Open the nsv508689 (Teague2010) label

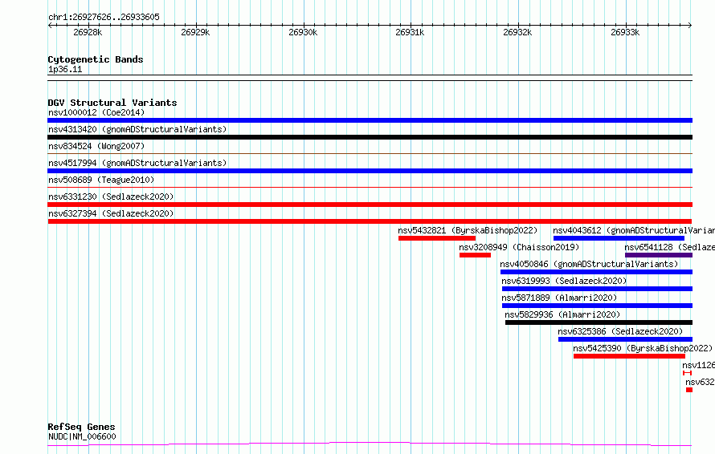101,180
